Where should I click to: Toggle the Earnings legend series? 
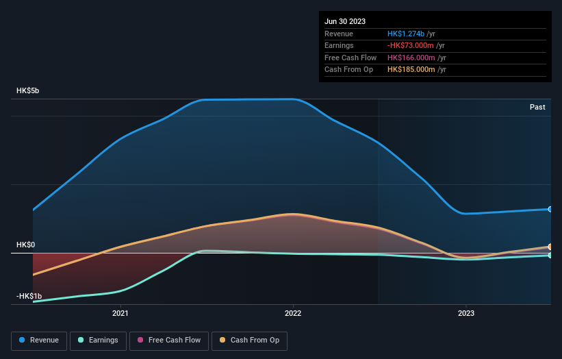pos(98,341)
